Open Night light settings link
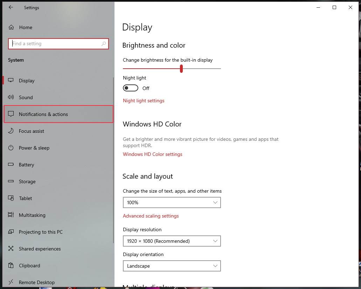Image resolution: width=361 pixels, height=289 pixels. click(x=144, y=101)
